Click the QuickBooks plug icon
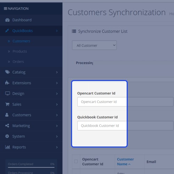174x174 pixels. pos(7,31)
